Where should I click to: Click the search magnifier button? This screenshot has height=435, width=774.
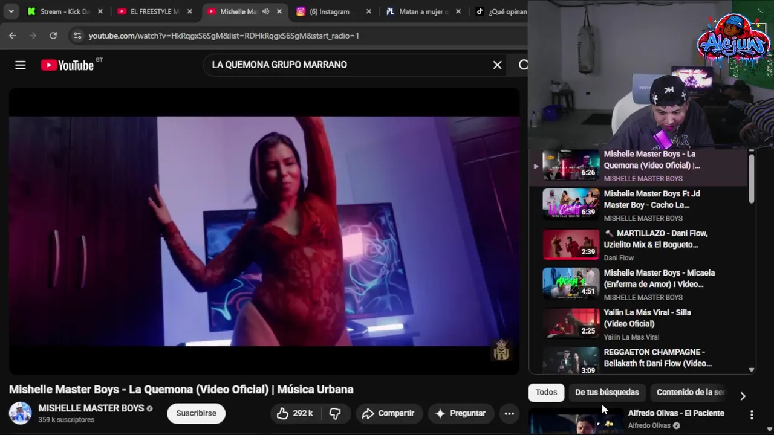click(x=523, y=65)
